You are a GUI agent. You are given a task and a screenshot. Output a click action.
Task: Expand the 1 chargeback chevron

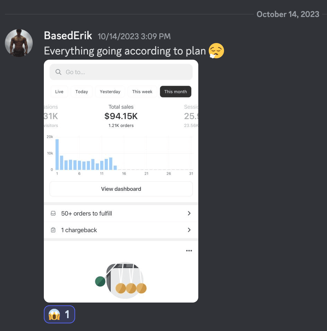click(x=189, y=230)
